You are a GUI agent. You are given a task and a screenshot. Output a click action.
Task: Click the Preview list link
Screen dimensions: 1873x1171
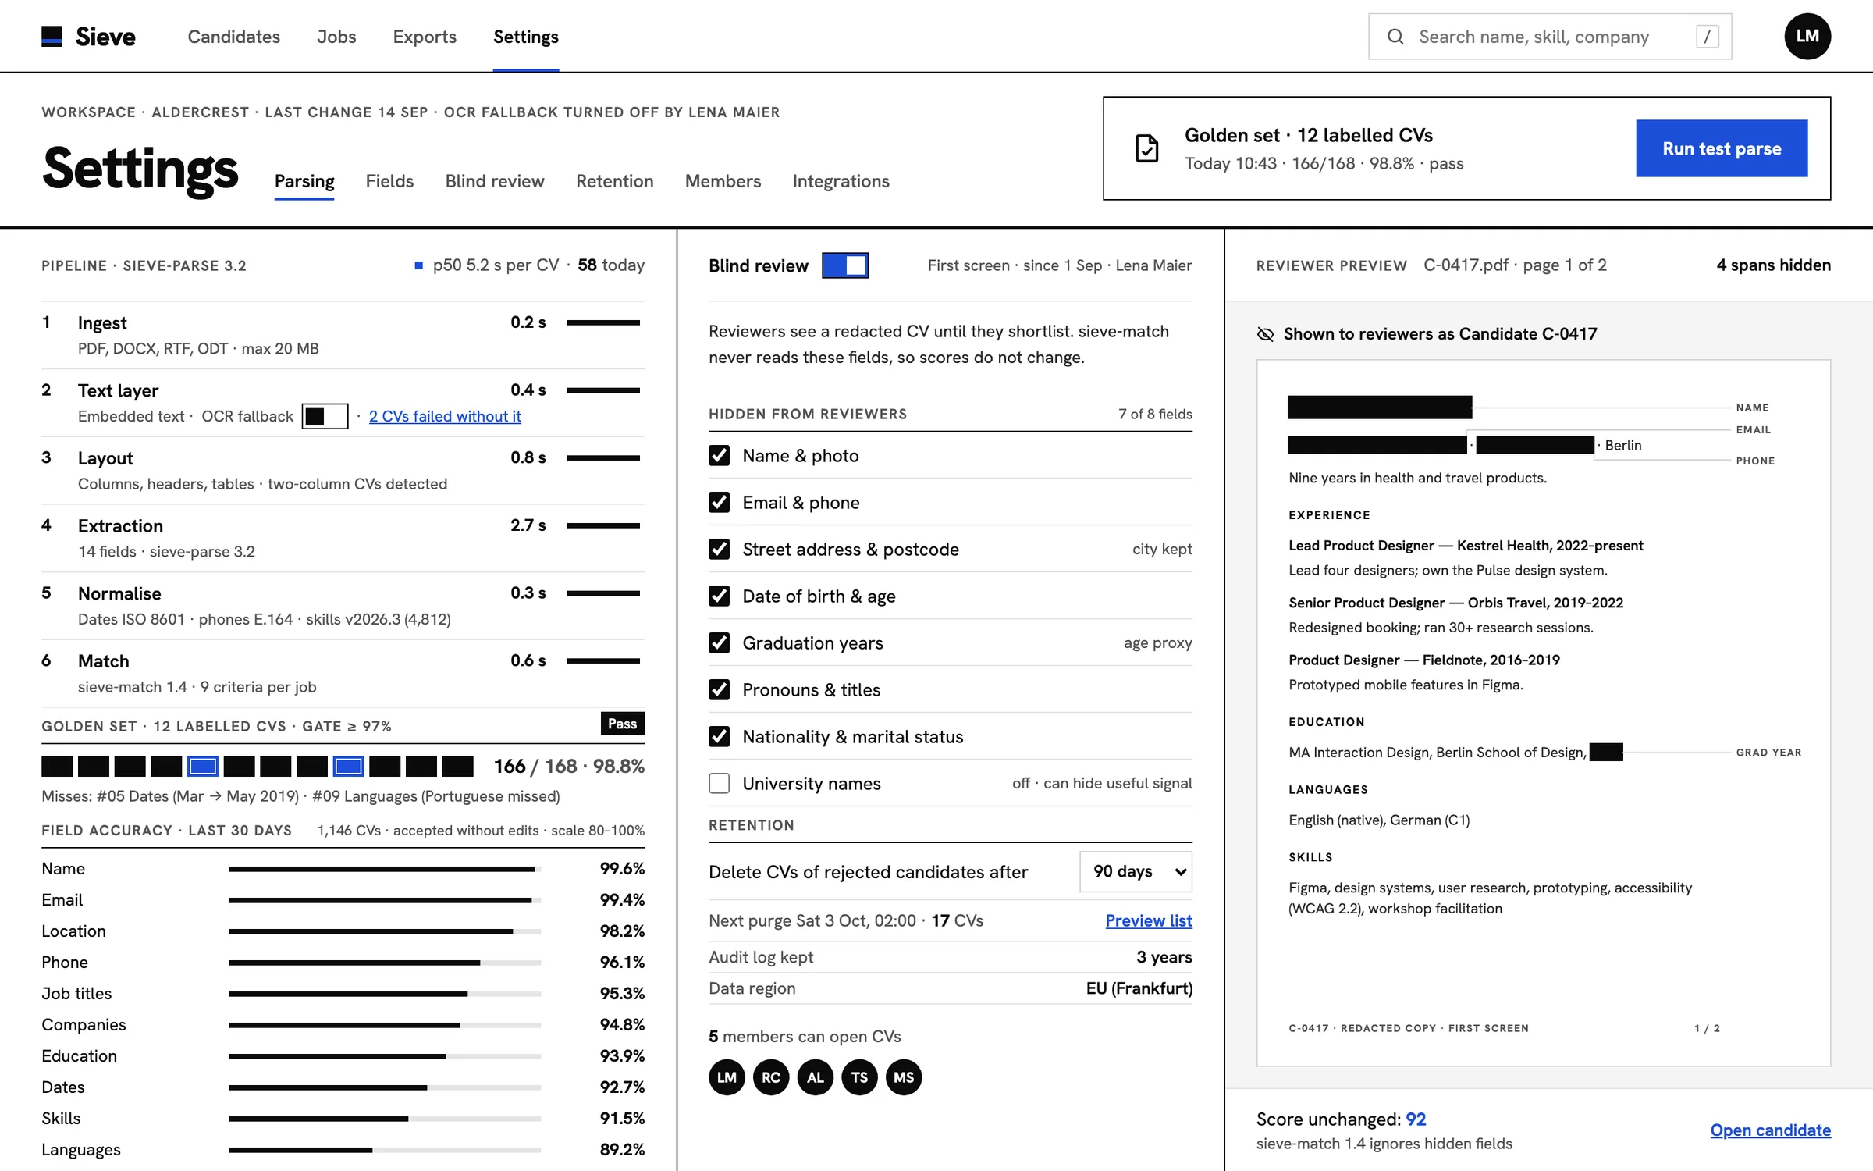coord(1149,920)
